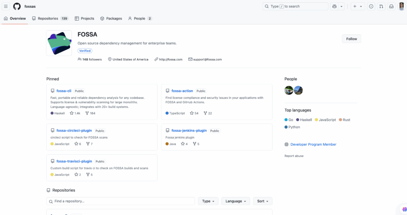407x215 pixels.
Task: View fossa-travisci-plugin forks count 5
Action: [x=89, y=175]
